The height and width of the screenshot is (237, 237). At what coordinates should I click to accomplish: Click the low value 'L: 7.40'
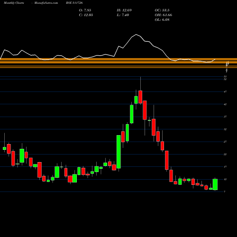click(x=123, y=15)
